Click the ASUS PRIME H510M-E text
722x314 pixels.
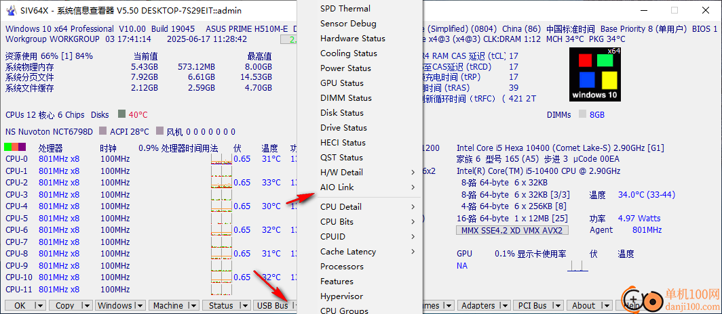248,28
